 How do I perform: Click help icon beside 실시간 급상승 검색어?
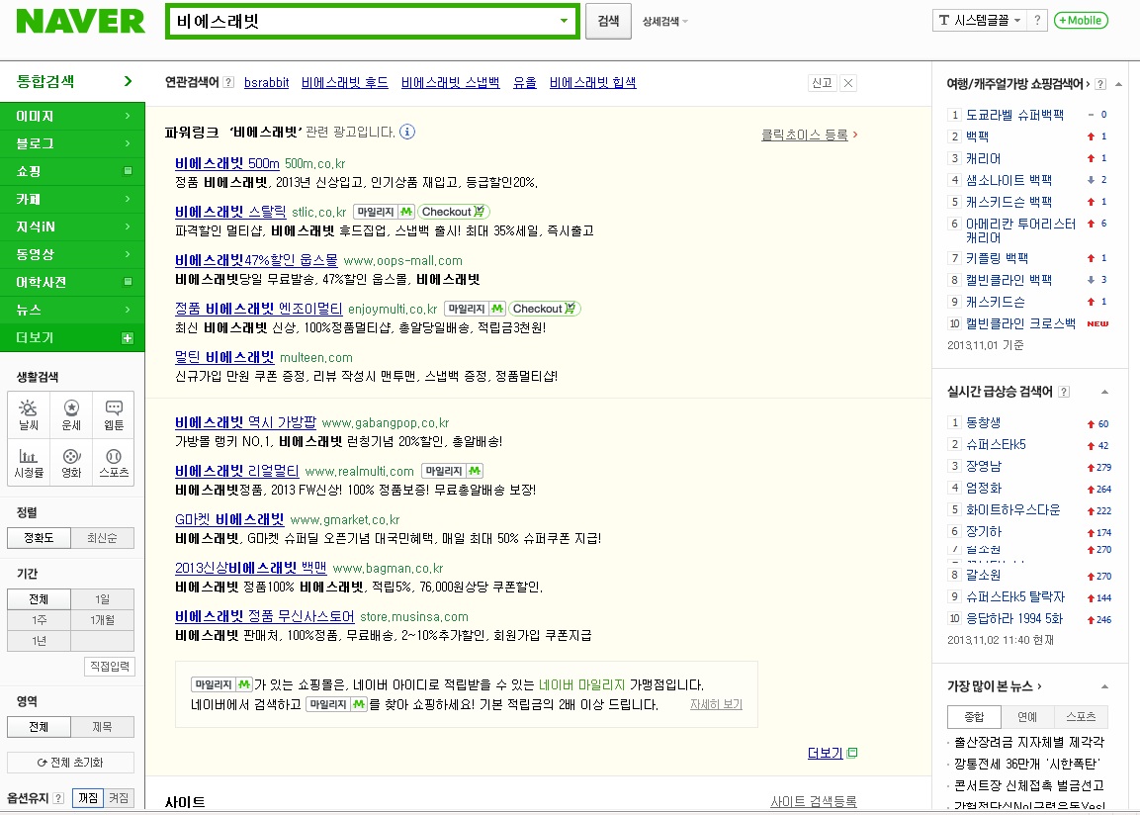tap(1064, 392)
